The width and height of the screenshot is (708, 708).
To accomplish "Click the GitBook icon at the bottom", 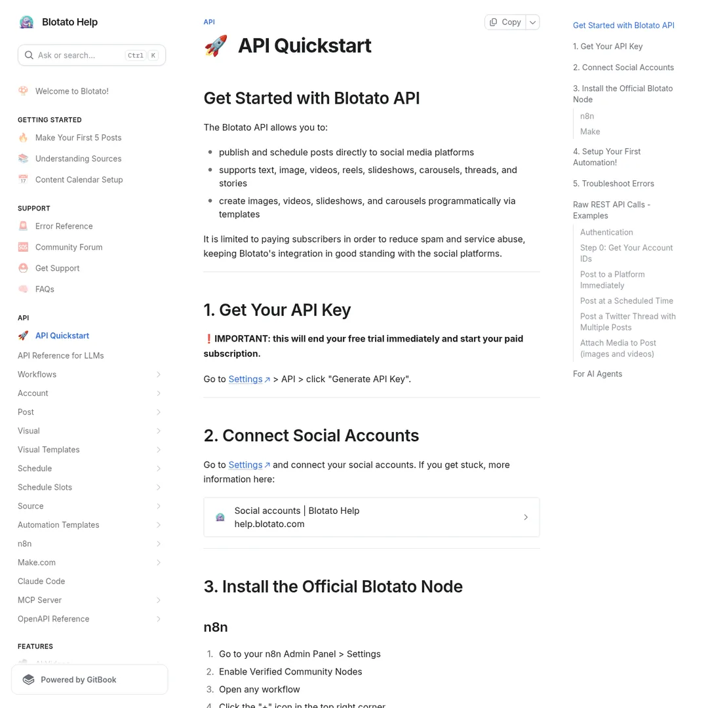I will pos(28,679).
